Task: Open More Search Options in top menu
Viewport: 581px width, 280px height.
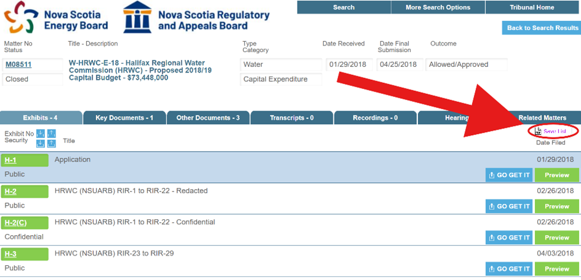Action: (438, 7)
